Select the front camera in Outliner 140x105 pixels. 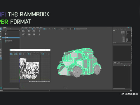click(7, 35)
